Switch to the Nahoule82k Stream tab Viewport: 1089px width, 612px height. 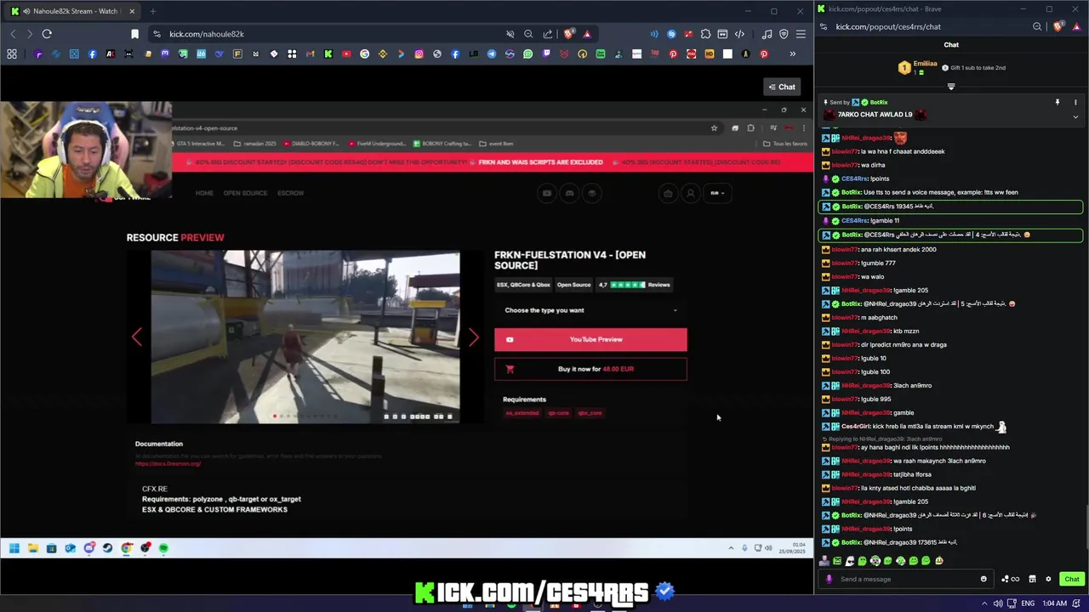point(72,11)
